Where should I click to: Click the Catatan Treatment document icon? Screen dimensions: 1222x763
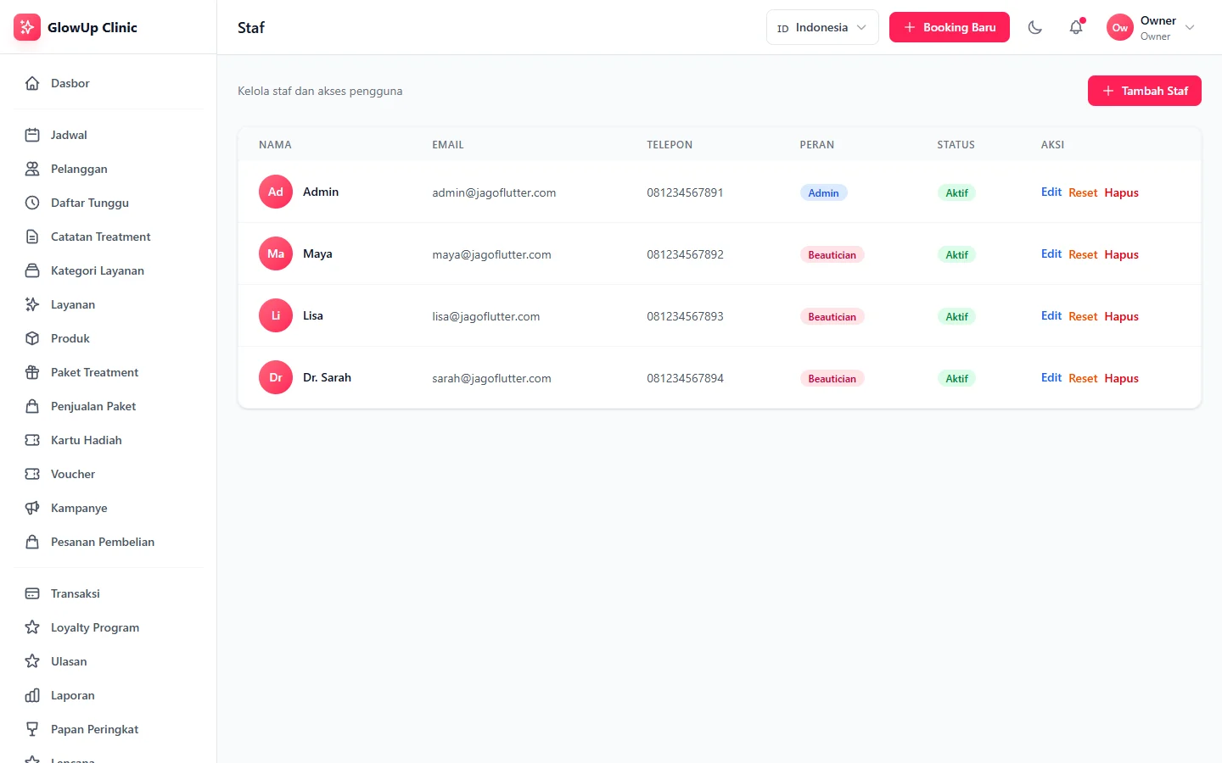click(x=32, y=237)
